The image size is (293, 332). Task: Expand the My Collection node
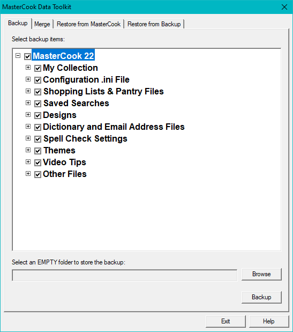point(28,68)
